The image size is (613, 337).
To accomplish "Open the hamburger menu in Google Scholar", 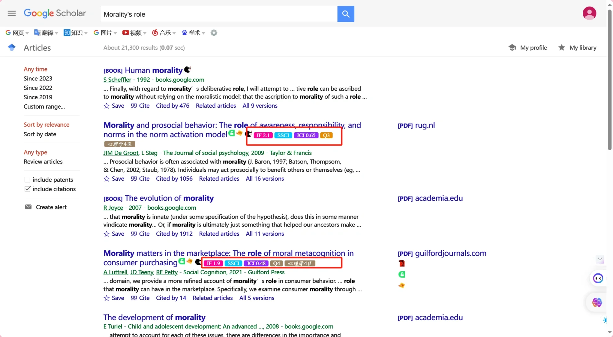I will click(12, 13).
